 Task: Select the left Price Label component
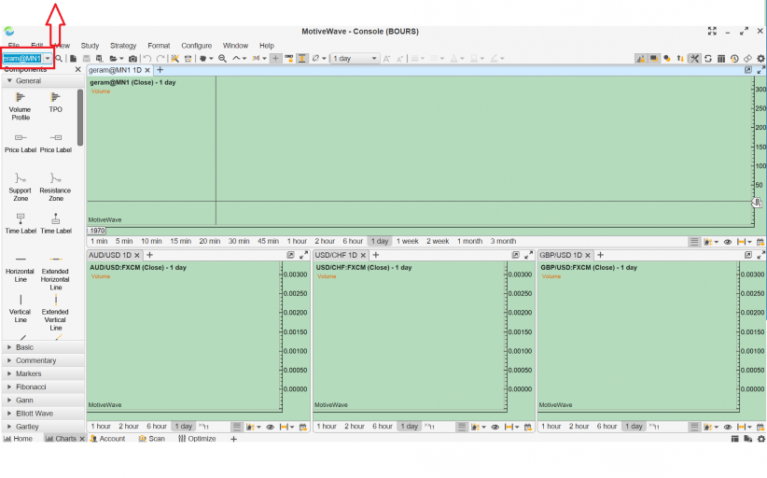[20, 143]
